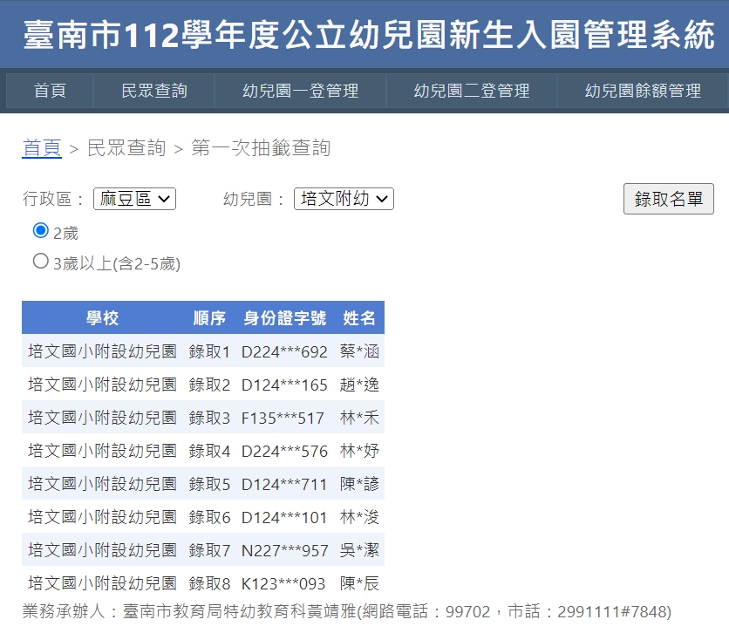Click the school cell in the 錄取8 row
This screenshot has width=729, height=640.
point(102,583)
